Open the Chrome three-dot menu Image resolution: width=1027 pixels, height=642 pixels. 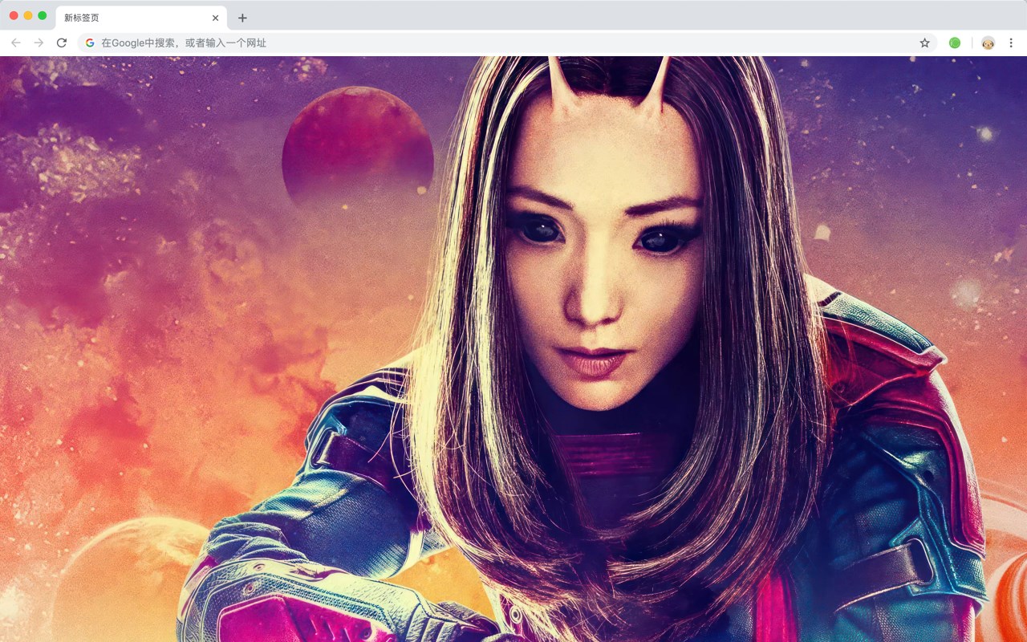(1011, 43)
